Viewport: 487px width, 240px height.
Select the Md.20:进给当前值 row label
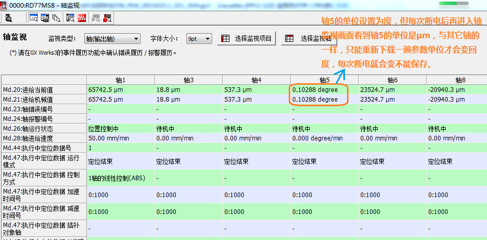pos(43,89)
